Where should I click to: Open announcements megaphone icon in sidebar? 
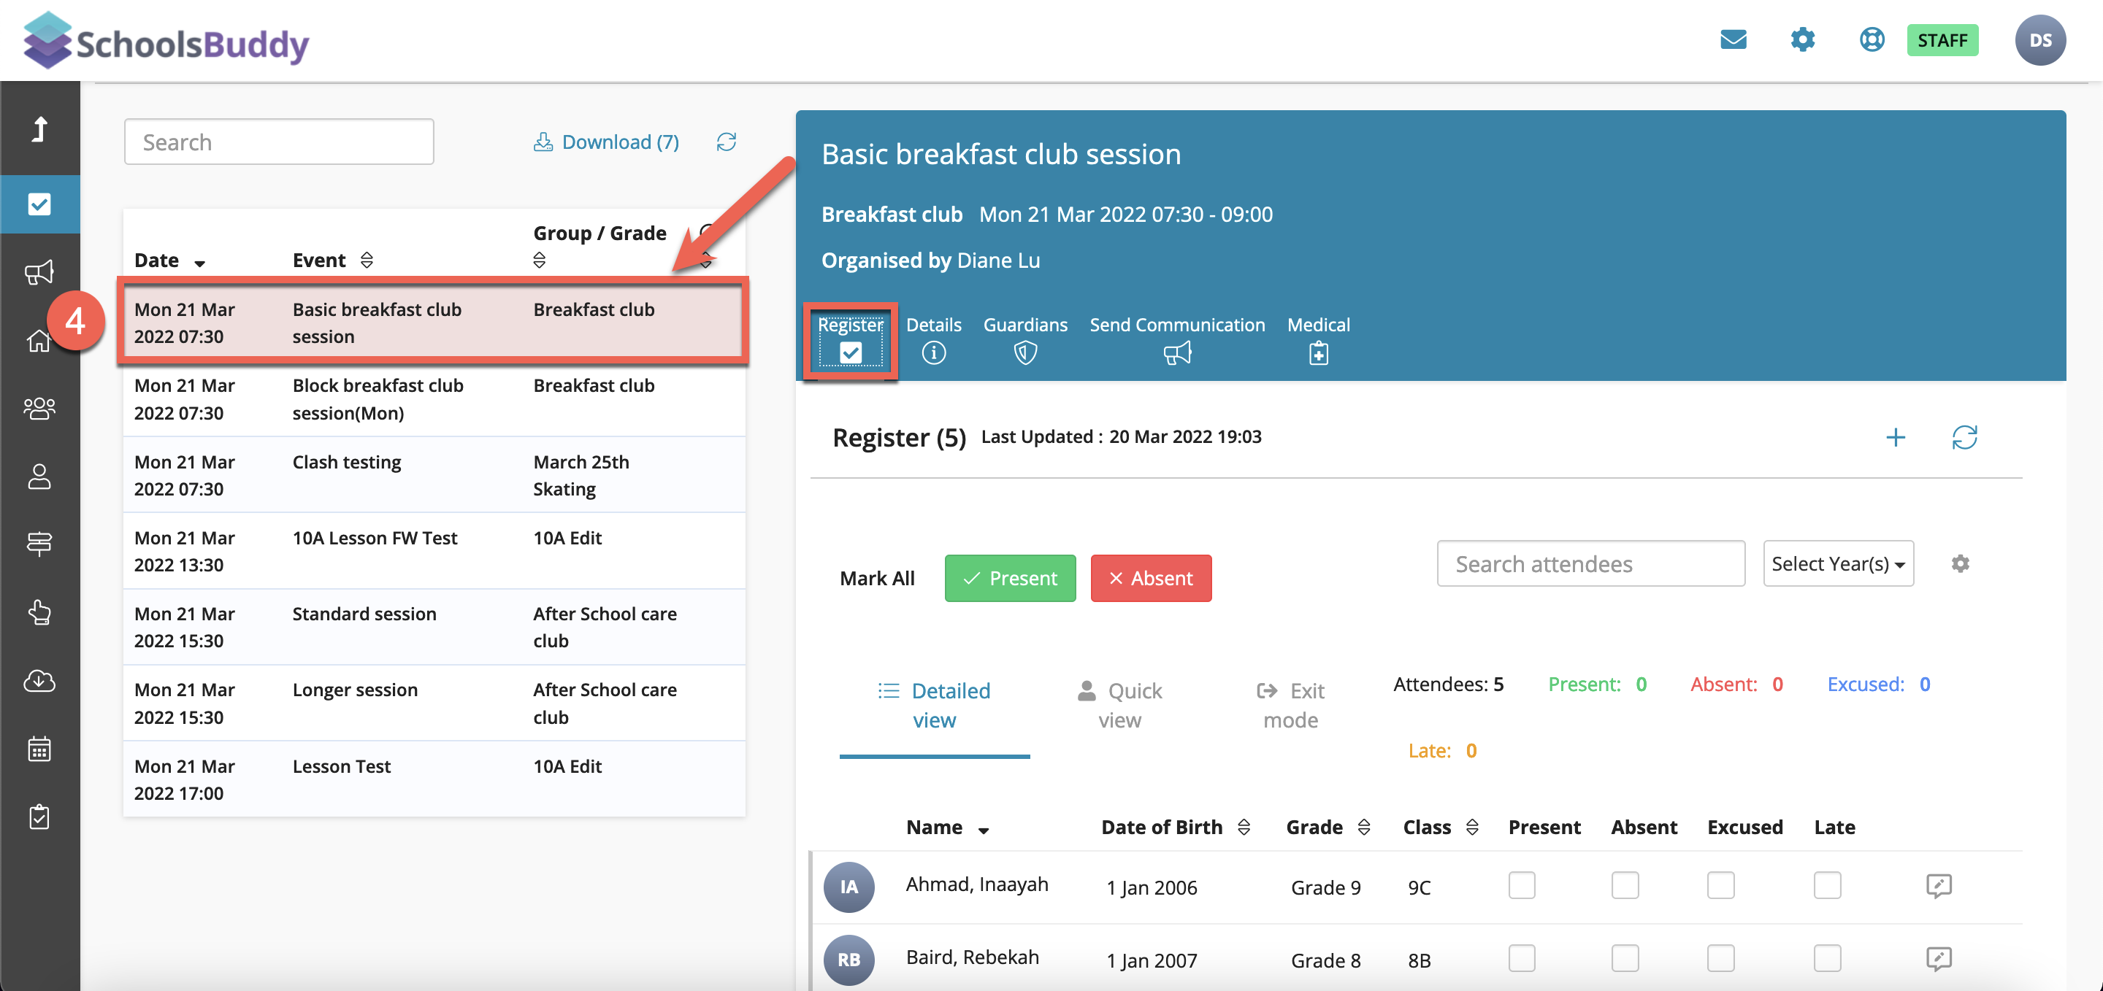click(39, 271)
